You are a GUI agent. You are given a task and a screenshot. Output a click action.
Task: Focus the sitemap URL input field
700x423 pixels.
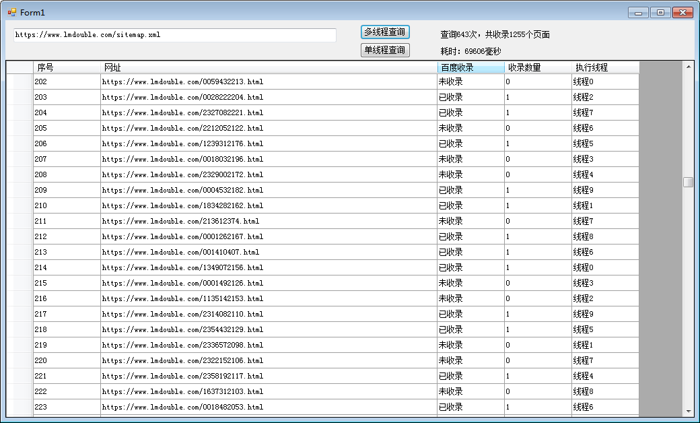175,35
